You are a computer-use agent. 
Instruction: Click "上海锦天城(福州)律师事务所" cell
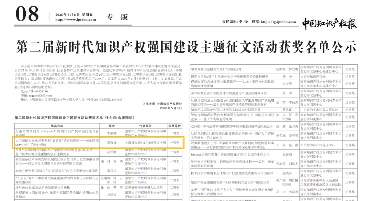146,143
